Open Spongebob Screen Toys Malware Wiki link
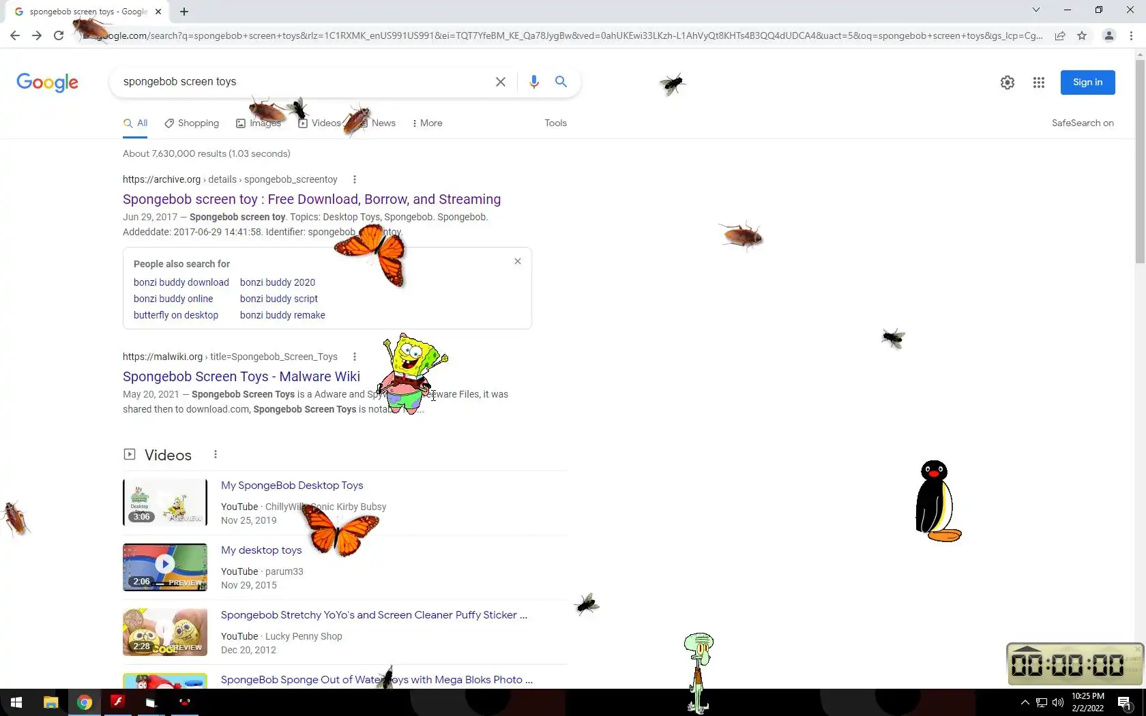The image size is (1146, 716). click(x=241, y=376)
